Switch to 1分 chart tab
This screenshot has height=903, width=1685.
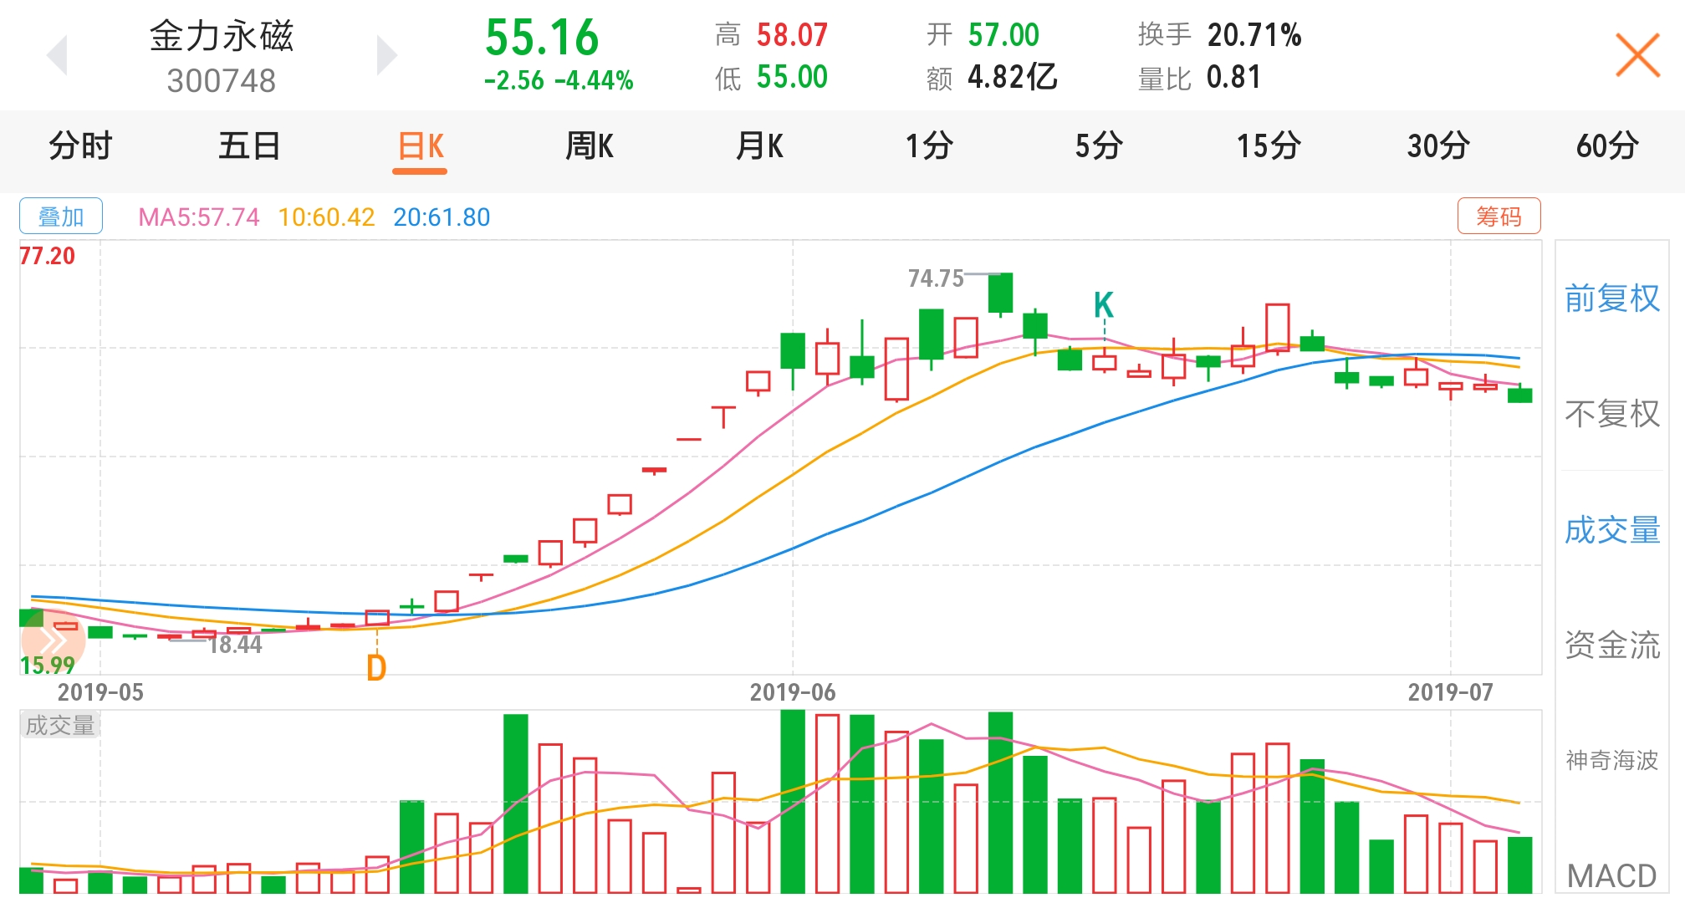(929, 146)
